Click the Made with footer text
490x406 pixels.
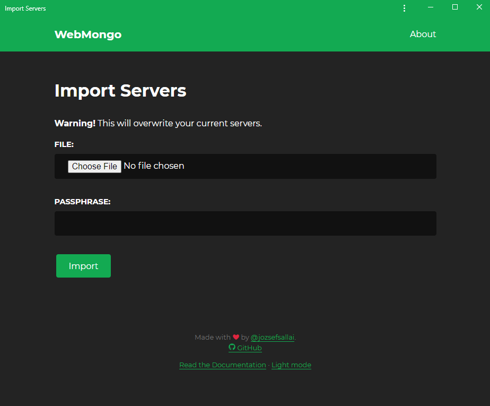coord(212,337)
